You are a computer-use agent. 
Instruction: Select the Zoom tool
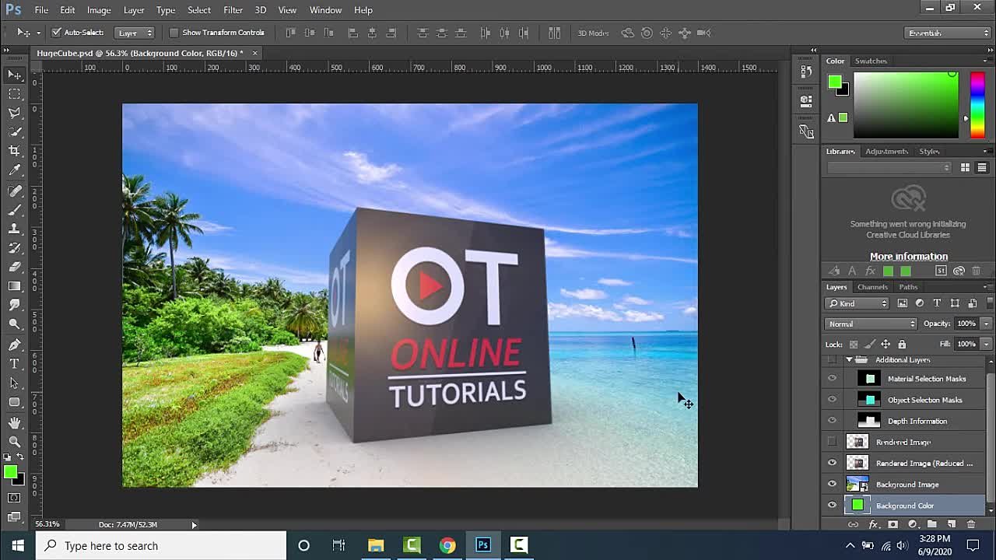[x=15, y=441]
